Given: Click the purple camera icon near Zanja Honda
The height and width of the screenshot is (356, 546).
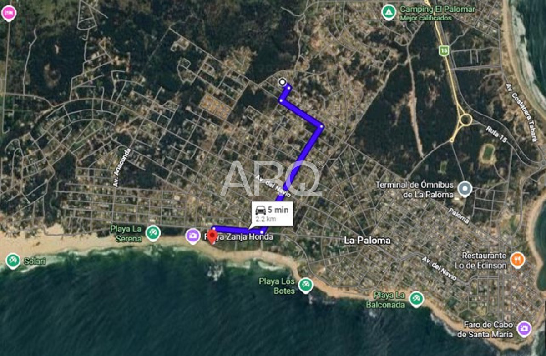Looking at the screenshot, I should point(192,236).
